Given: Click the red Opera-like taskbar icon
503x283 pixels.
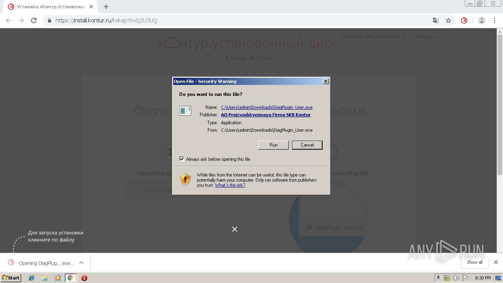Looking at the screenshot, I should [x=84, y=278].
